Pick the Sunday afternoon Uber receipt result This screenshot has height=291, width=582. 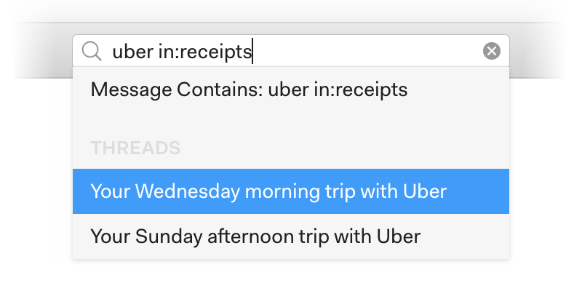tap(290, 236)
